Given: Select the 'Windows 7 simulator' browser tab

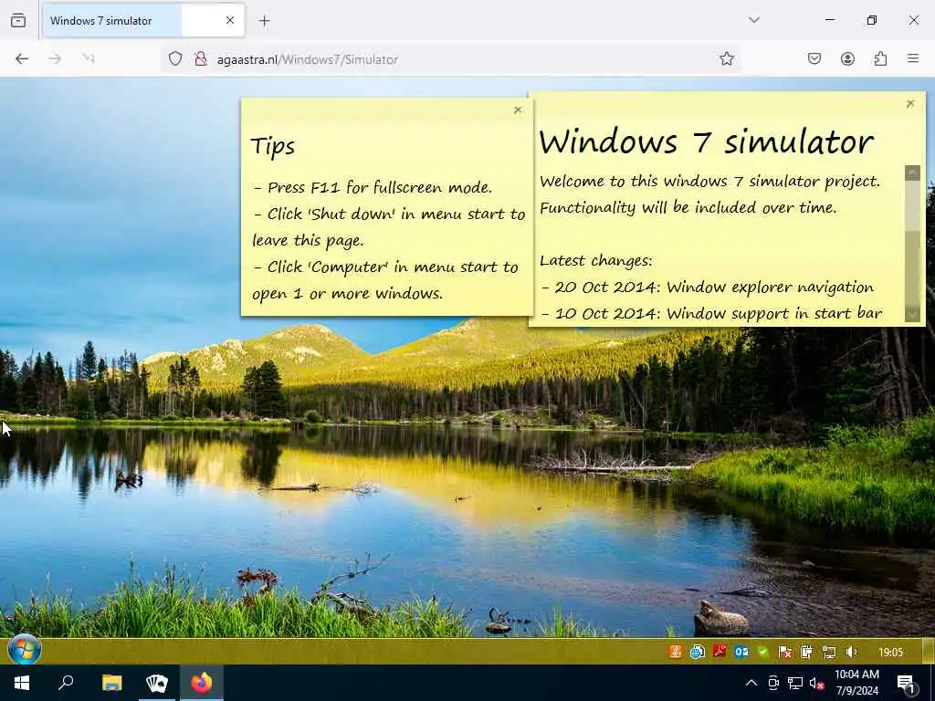Looking at the screenshot, I should 143,20.
